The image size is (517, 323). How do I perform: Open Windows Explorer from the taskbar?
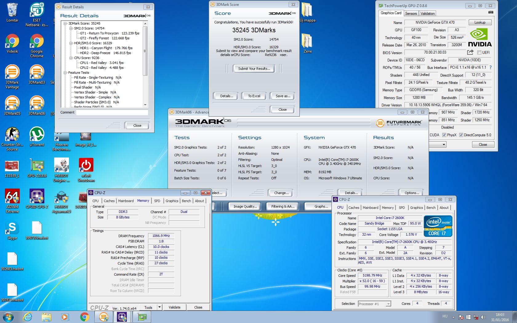point(46,317)
